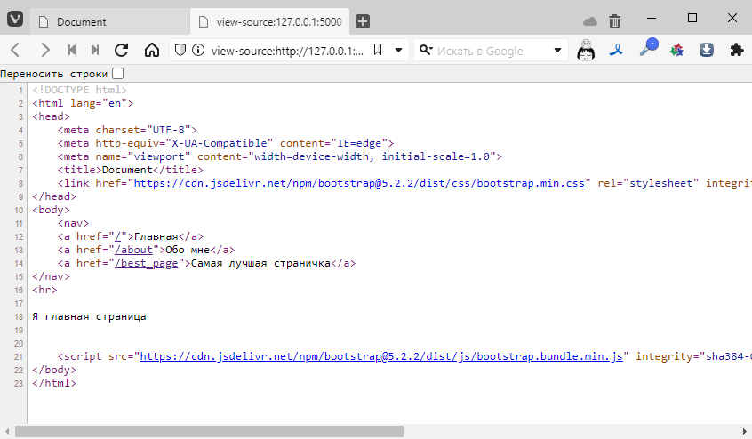This screenshot has height=439, width=752.
Task: Go back to previous page
Action: click(x=15, y=50)
